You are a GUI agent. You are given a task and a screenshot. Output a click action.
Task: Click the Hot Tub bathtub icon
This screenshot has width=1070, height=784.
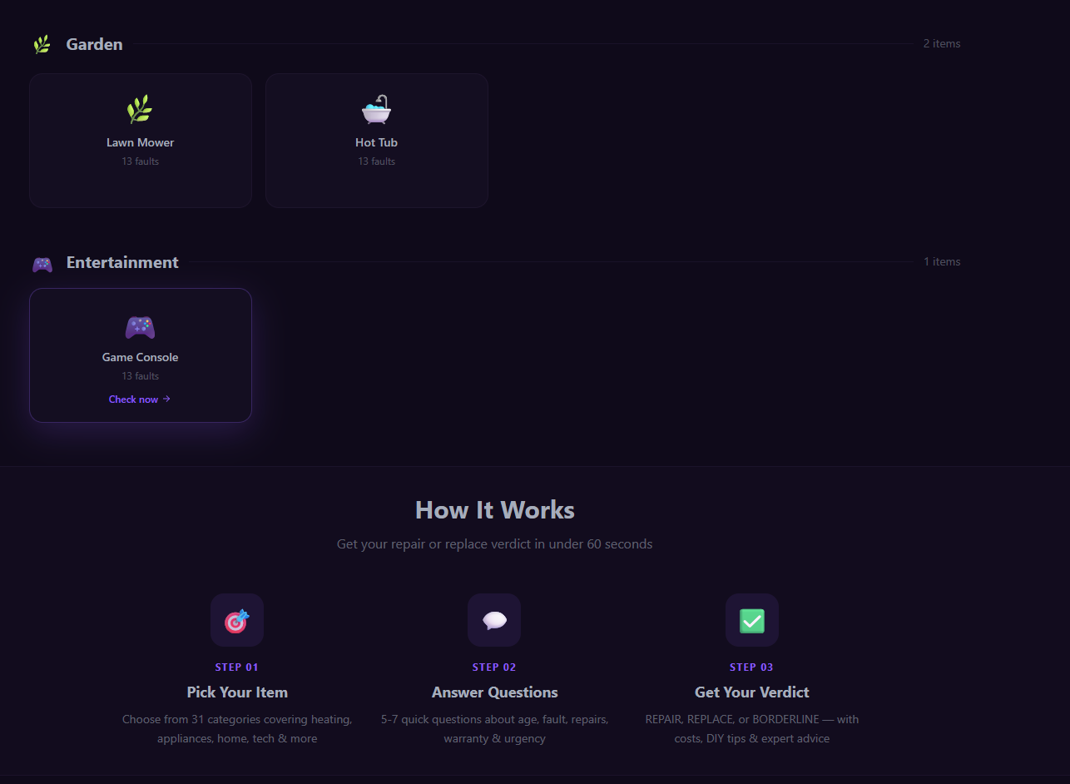(376, 109)
